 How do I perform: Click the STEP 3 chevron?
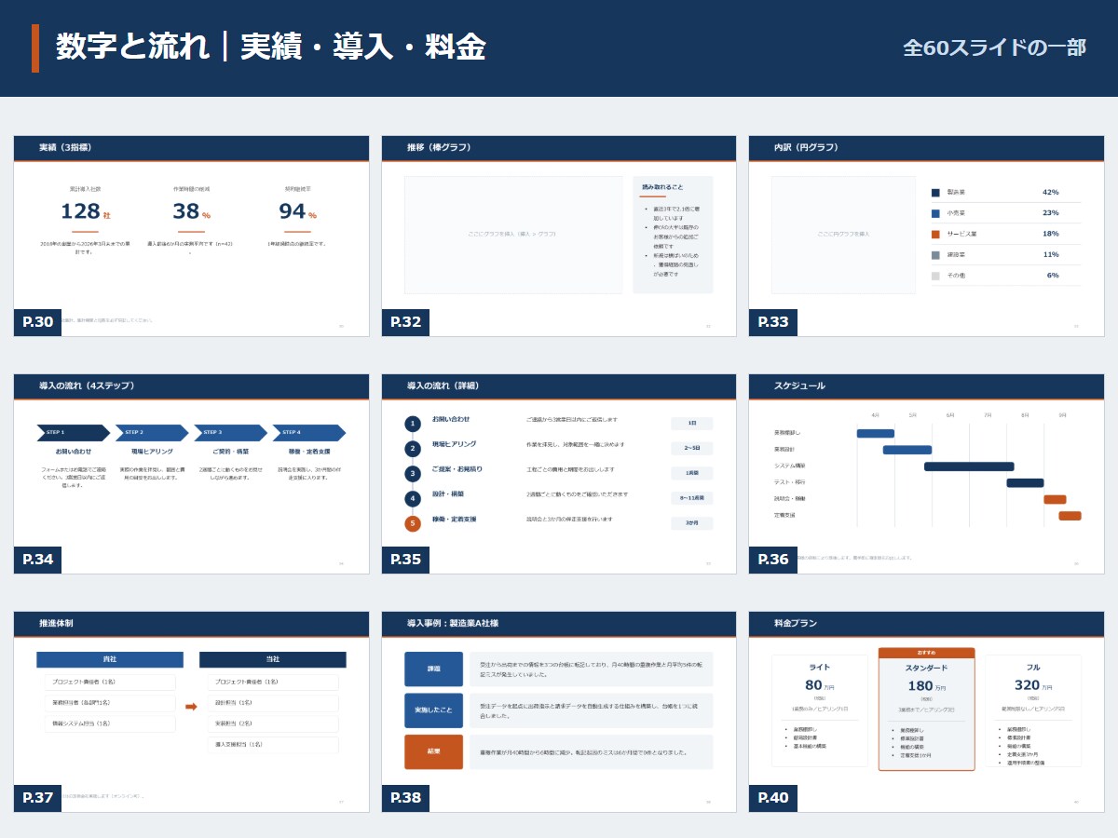click(x=231, y=433)
